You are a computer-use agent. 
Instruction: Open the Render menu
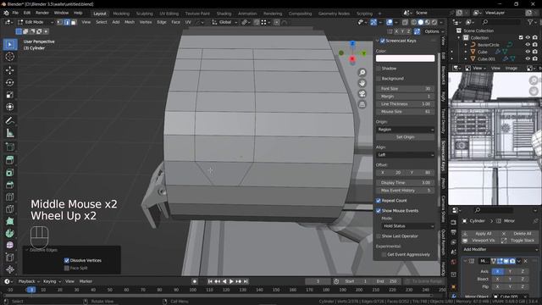(42, 13)
